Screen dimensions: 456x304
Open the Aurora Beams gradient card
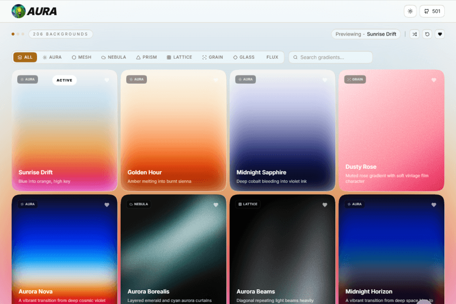coord(282,249)
